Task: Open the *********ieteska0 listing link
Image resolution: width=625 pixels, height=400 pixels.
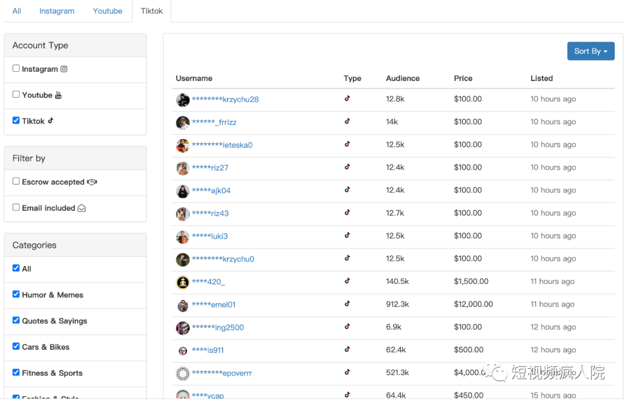Action: [x=222, y=145]
